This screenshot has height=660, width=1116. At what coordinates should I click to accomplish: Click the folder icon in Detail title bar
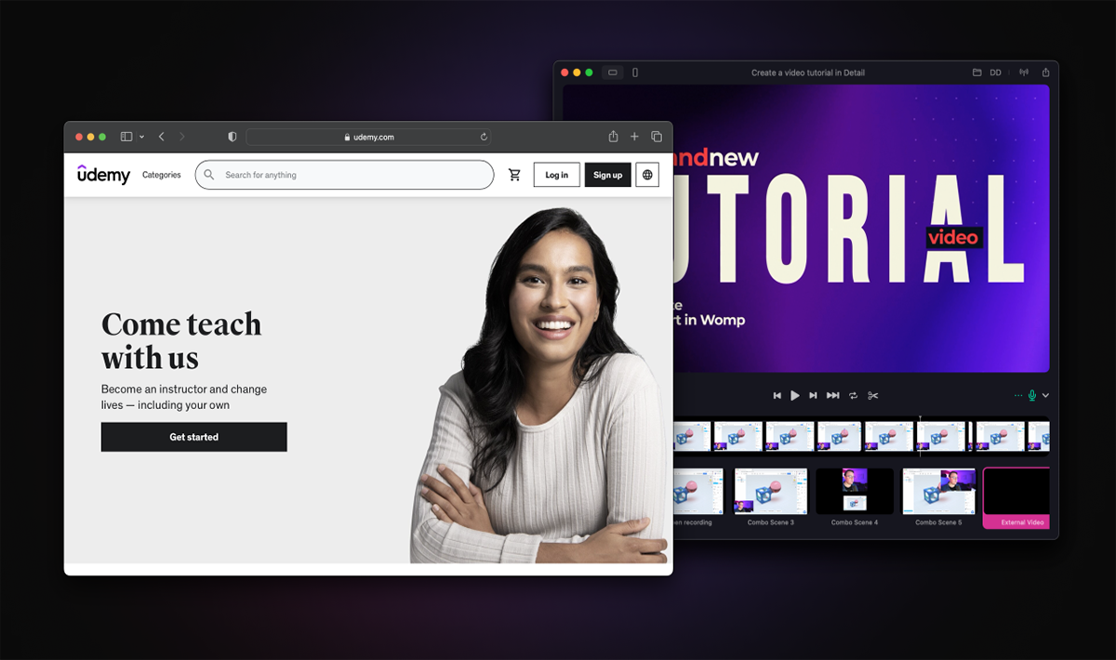(x=976, y=73)
